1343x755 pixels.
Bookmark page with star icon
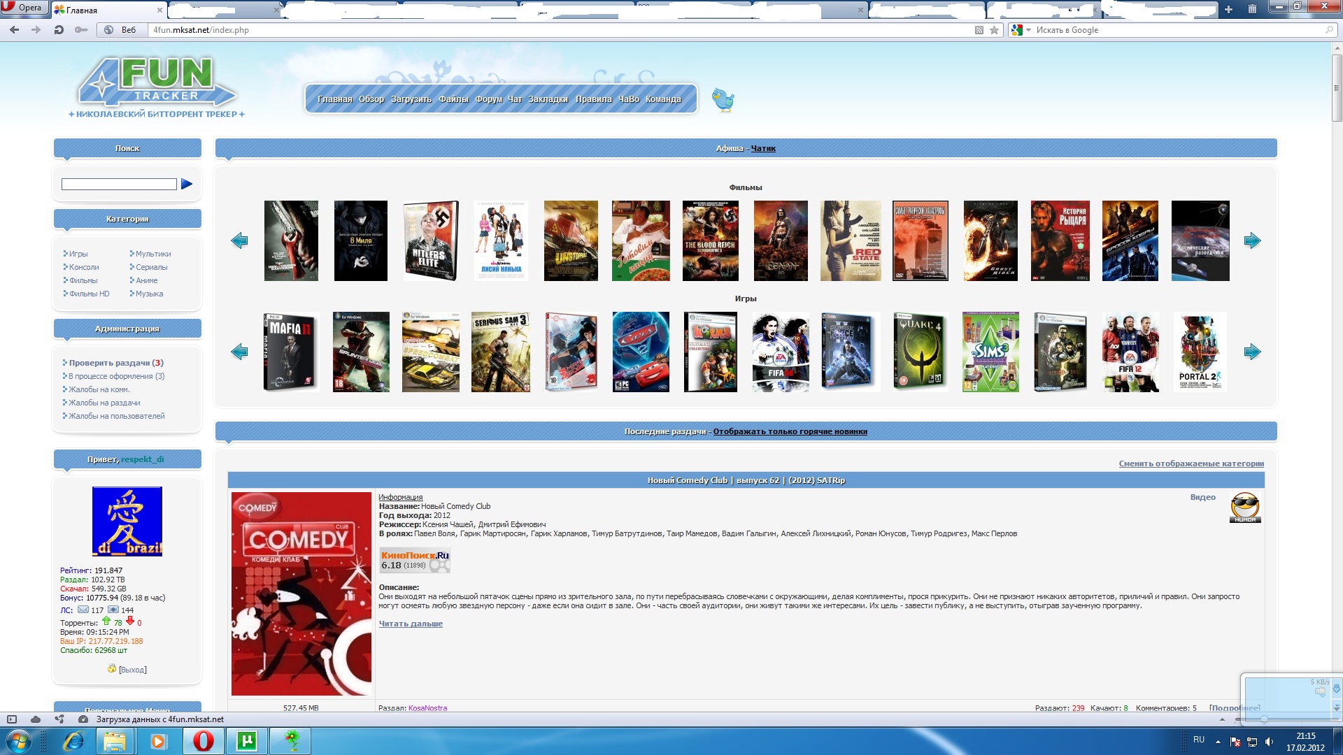[x=994, y=30]
